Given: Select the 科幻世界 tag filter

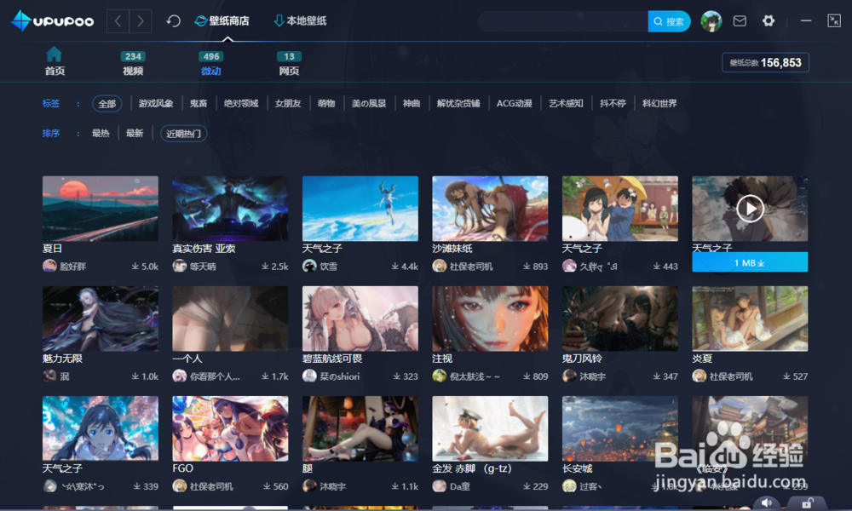Looking at the screenshot, I should click(659, 104).
